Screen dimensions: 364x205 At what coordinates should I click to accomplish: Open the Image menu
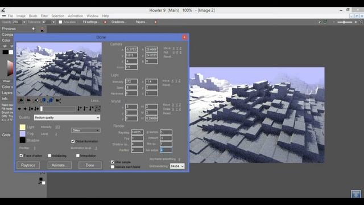pyautogui.click(x=21, y=16)
